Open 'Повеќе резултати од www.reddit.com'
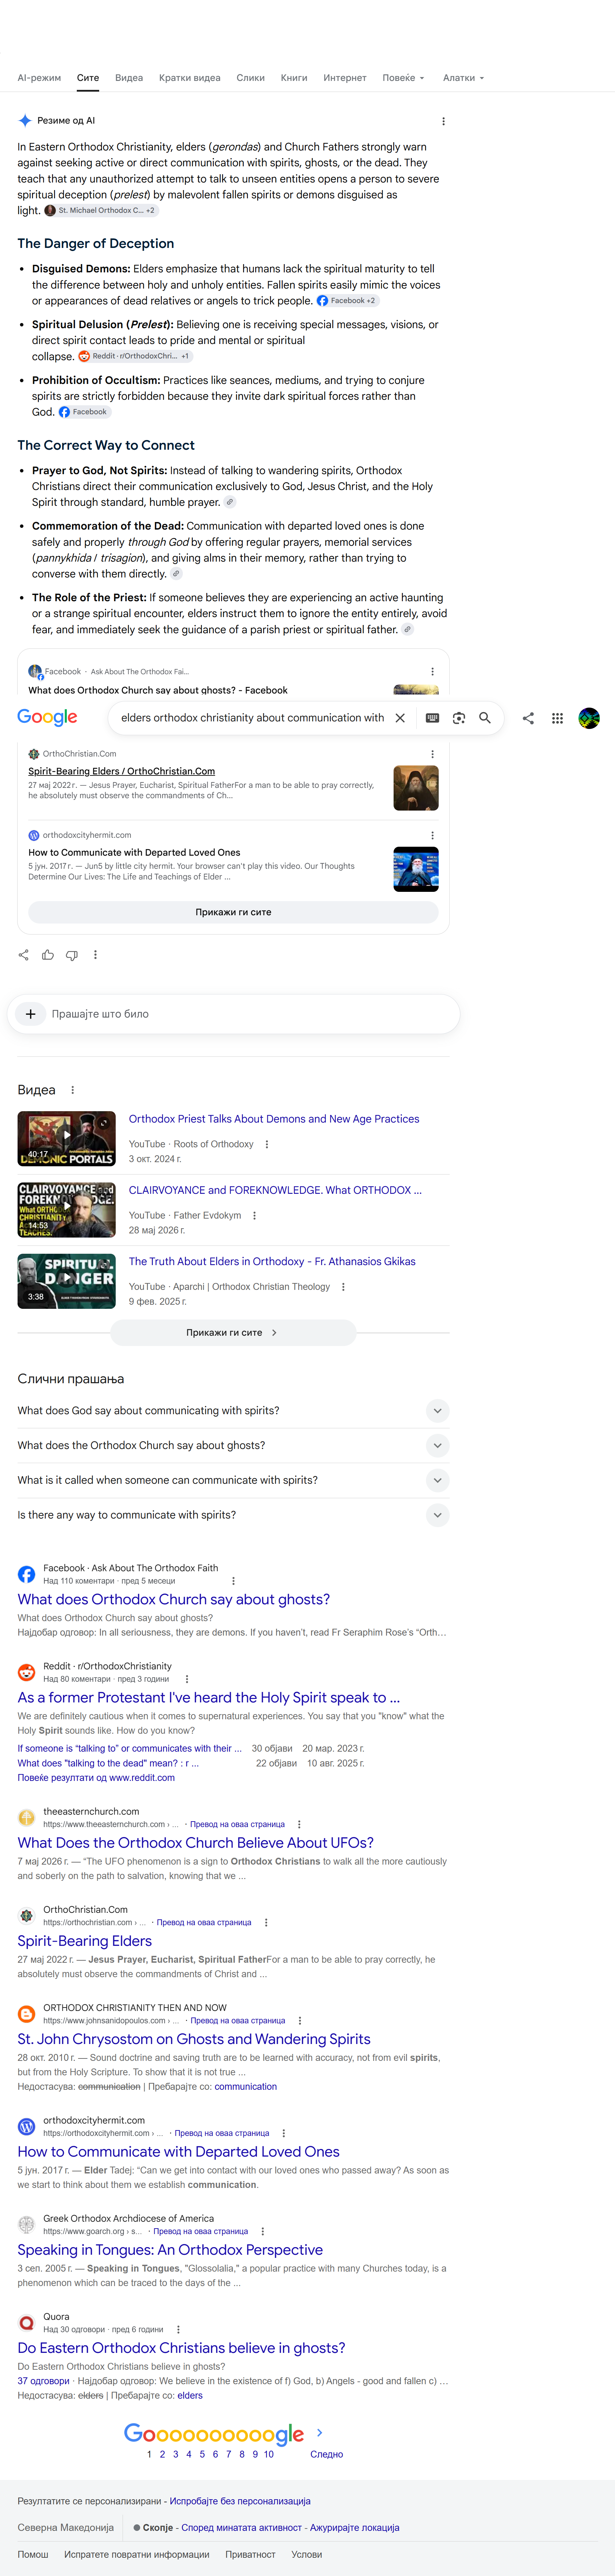The width and height of the screenshot is (615, 2576). [x=96, y=1778]
